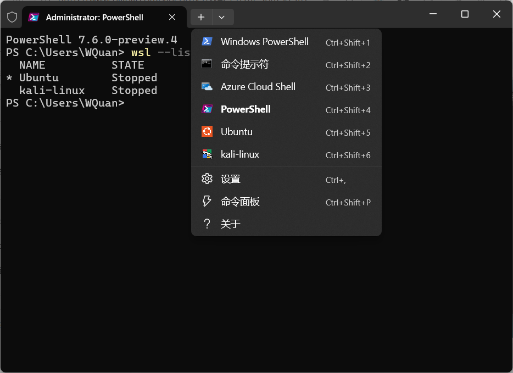Image resolution: width=513 pixels, height=373 pixels.
Task: Click the kali-linux penguin icon
Action: click(207, 154)
